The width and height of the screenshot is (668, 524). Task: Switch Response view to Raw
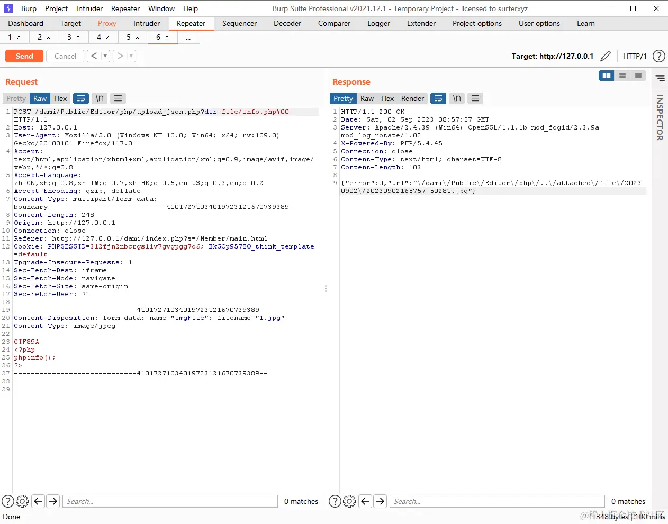tap(367, 98)
